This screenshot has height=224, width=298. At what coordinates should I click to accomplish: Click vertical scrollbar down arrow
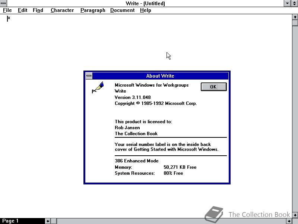295,215
